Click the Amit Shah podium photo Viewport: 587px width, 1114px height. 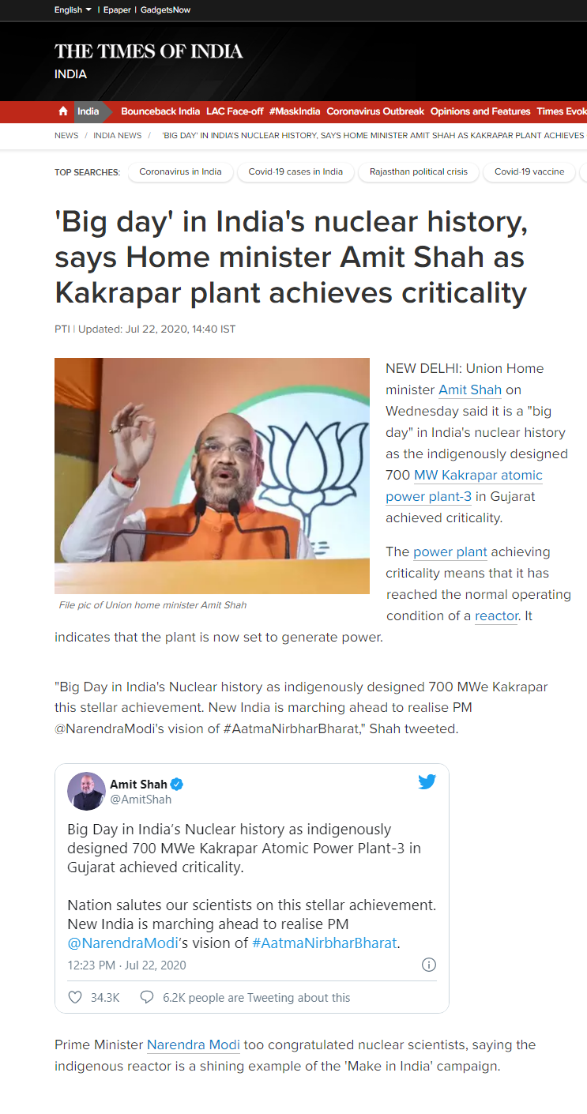[x=212, y=476]
